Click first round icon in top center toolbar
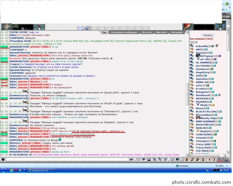 coord(80,28)
